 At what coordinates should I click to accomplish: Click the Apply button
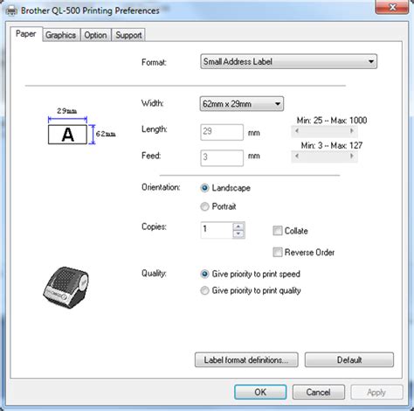tap(376, 393)
